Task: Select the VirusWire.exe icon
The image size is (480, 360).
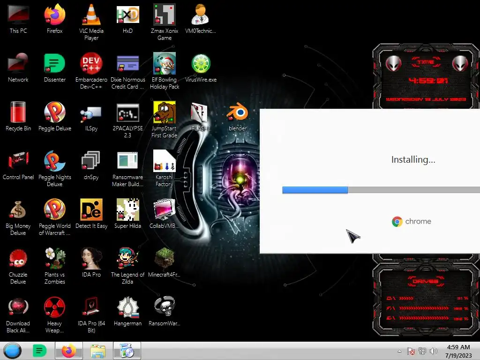Action: tap(201, 67)
